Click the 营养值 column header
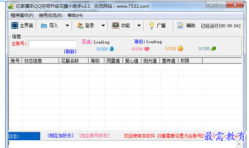 [x=169, y=61]
